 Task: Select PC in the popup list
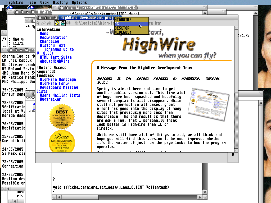click(x=131, y=24)
